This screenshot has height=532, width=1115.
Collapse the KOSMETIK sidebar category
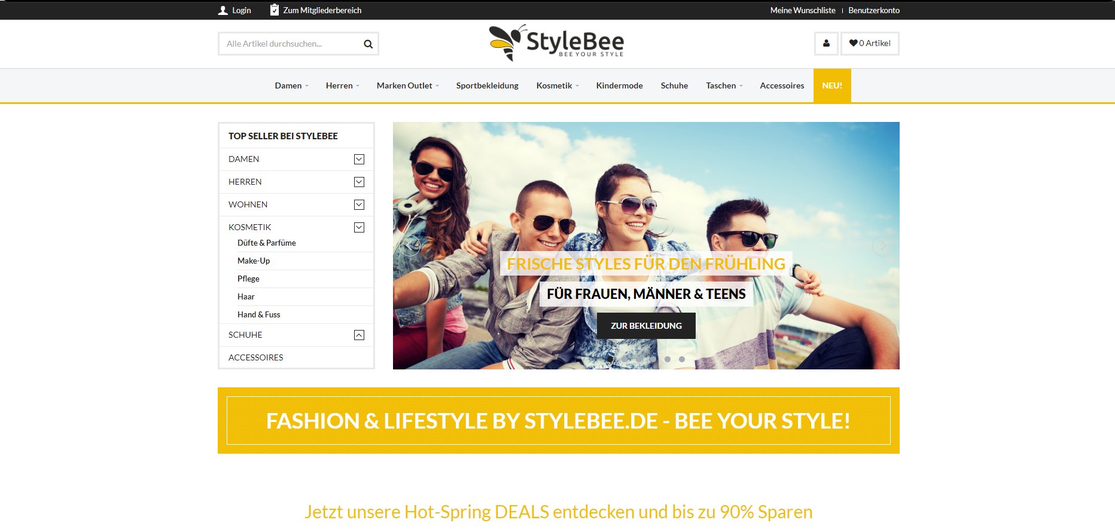[x=359, y=227]
